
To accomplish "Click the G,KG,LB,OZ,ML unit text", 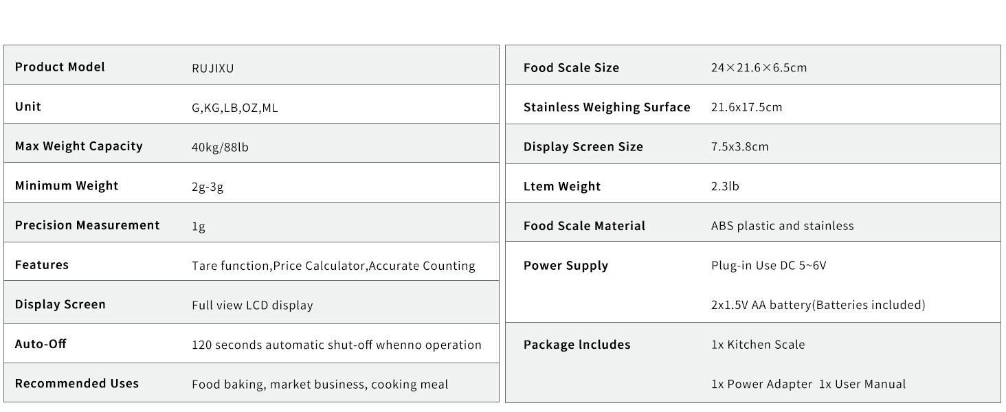I will [235, 108].
